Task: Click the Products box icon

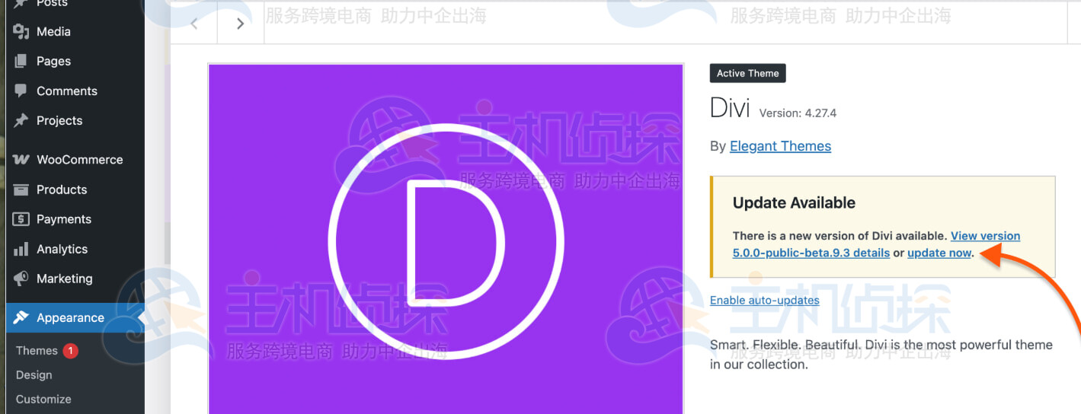Action: tap(21, 189)
